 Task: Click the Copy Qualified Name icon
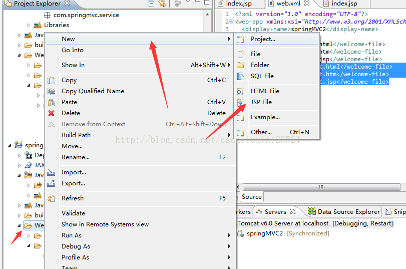[51, 91]
